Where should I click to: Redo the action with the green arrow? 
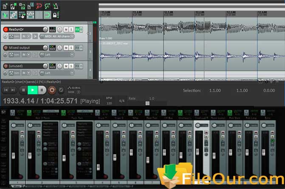(x=47, y=6)
